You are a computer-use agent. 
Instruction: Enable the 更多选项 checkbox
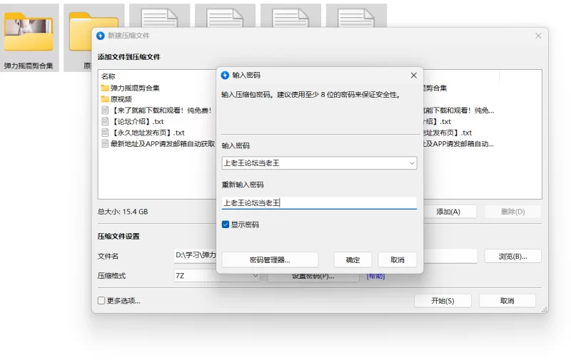coord(101,300)
